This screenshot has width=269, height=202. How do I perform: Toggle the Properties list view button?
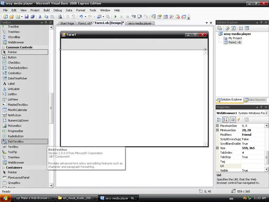pyautogui.click(x=233, y=120)
